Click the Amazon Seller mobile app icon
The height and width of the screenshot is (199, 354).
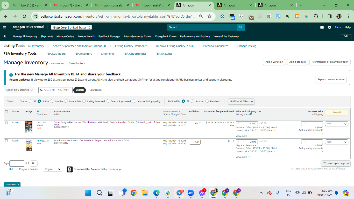click(x=69, y=169)
